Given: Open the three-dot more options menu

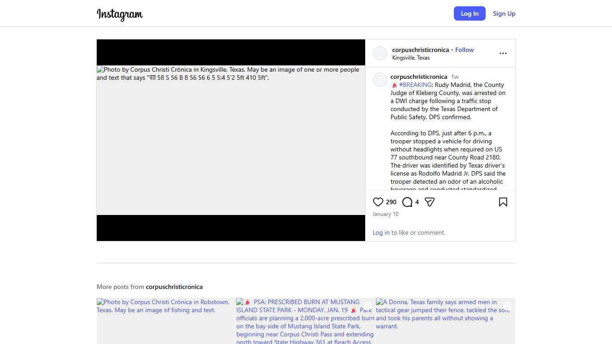Looking at the screenshot, I should tap(503, 53).
